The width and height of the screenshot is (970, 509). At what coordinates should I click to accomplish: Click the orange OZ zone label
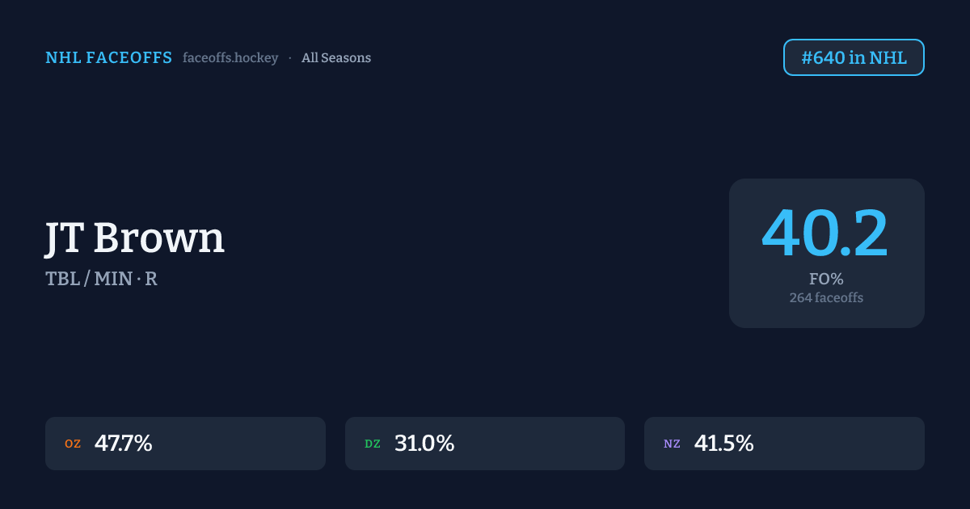(73, 444)
